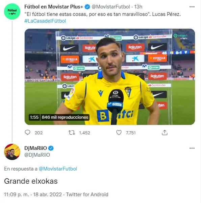Open the #LaCasadelFútbol hashtag
The image size is (201, 203).
45,21
